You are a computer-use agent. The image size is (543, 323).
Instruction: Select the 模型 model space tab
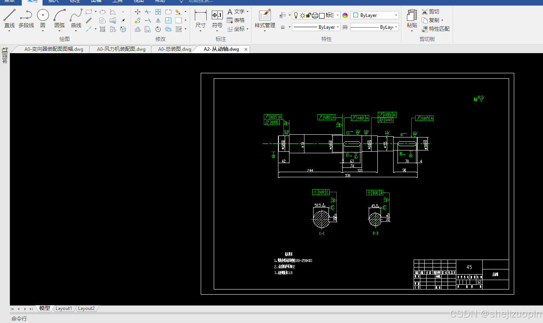(x=45, y=308)
